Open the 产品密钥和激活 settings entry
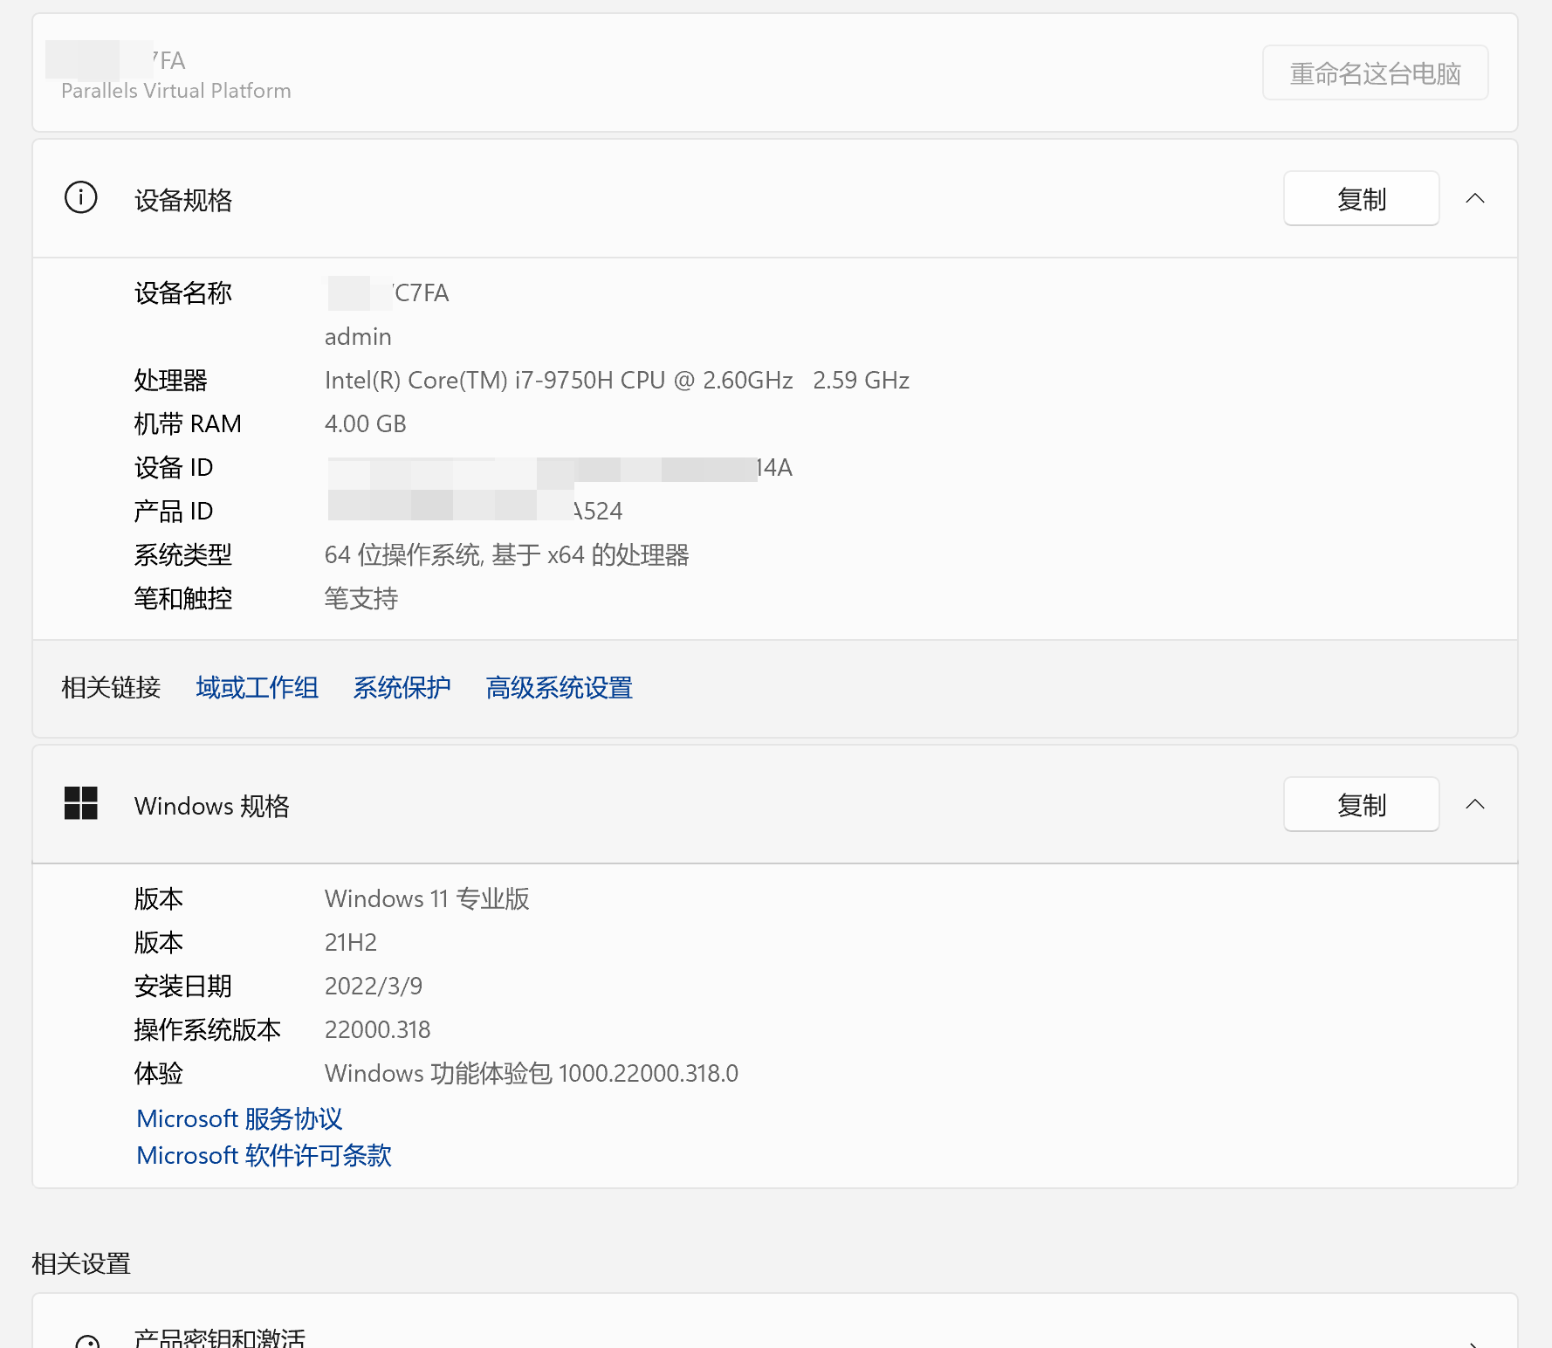Screen dimensions: 1552x1348 (x=775, y=1327)
